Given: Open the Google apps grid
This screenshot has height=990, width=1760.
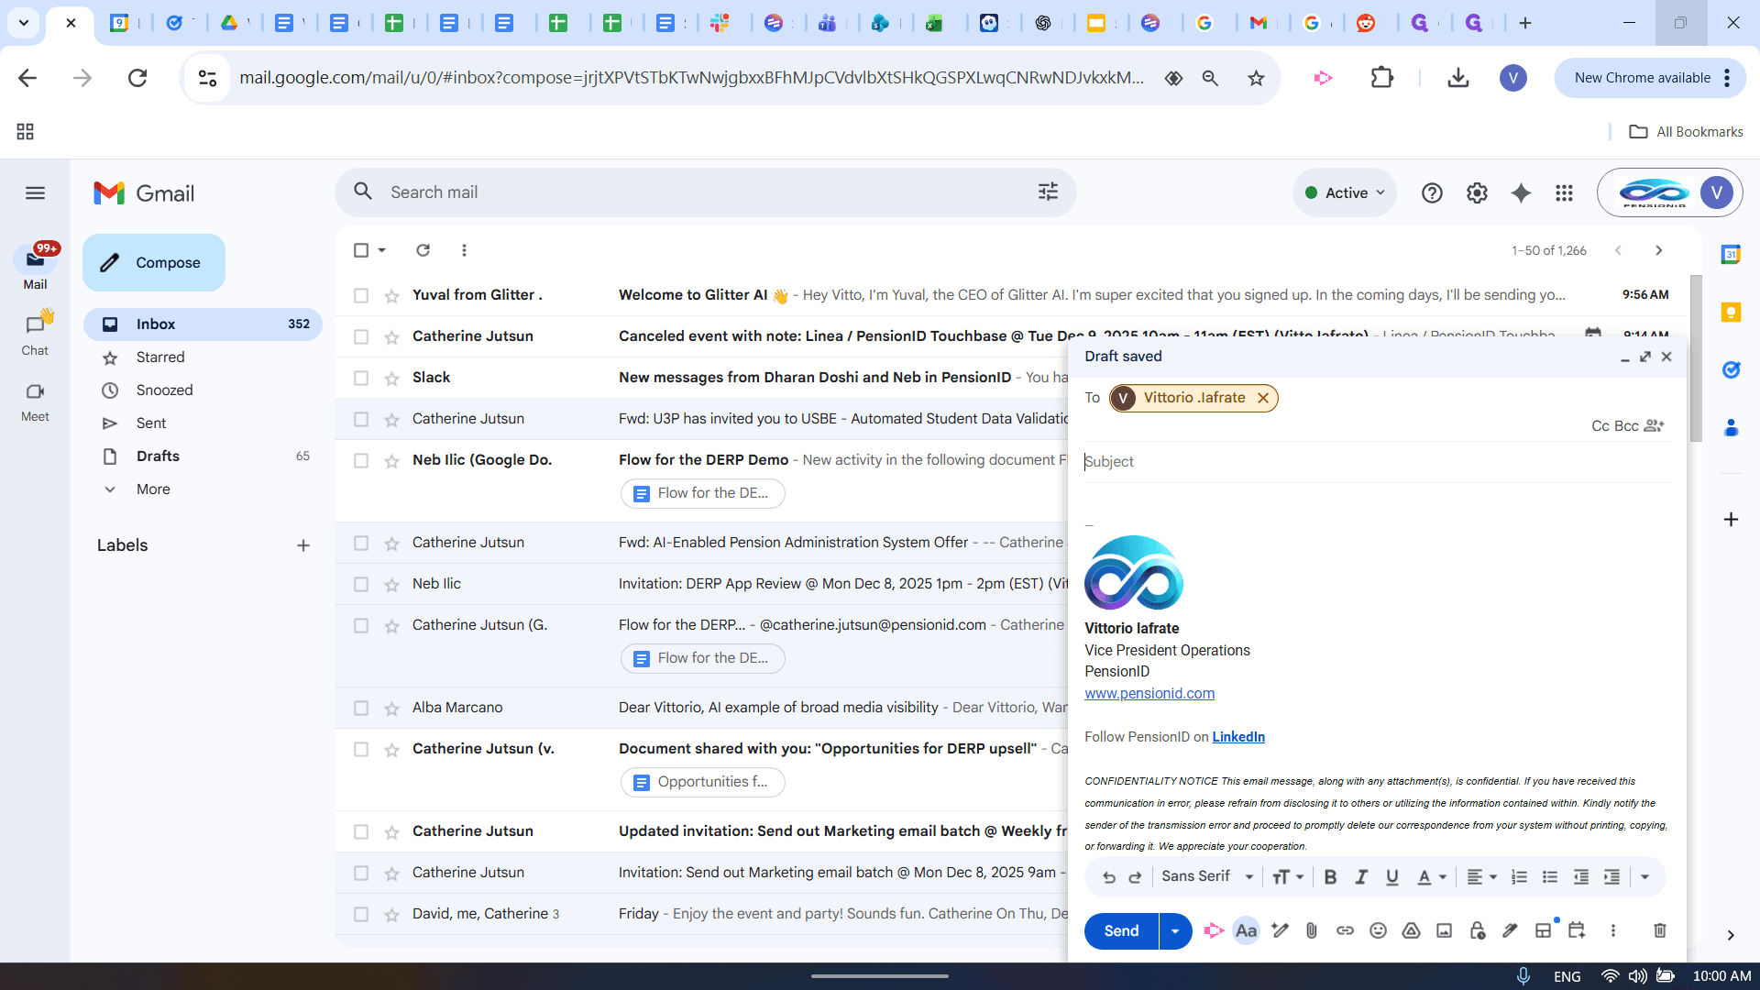Looking at the screenshot, I should pos(1565,192).
